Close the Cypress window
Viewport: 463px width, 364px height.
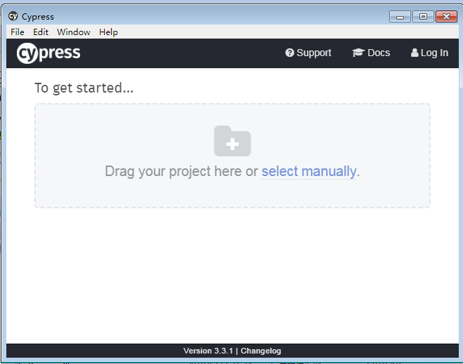pyautogui.click(x=445, y=17)
